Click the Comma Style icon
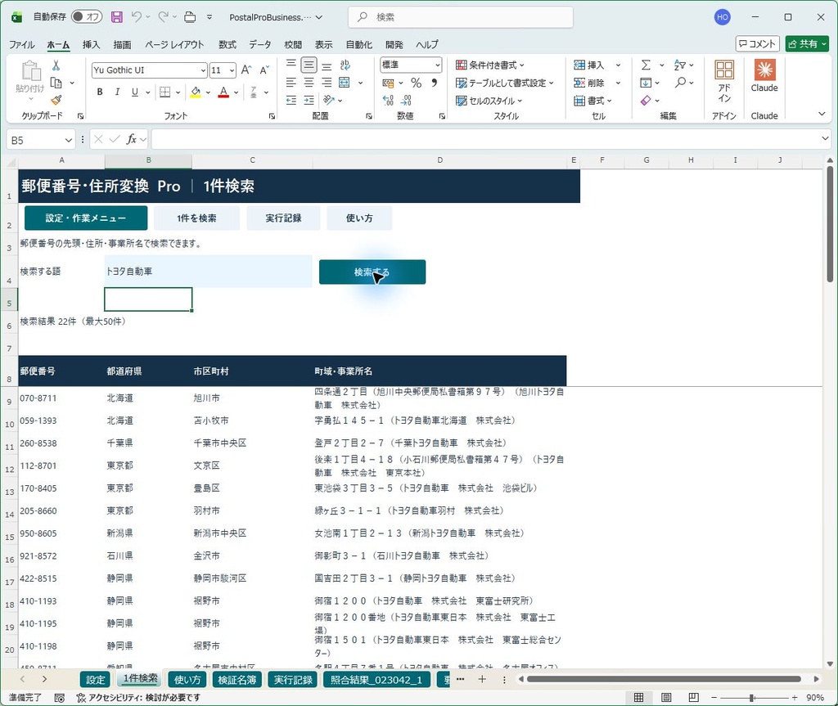838x706 pixels. pos(434,83)
